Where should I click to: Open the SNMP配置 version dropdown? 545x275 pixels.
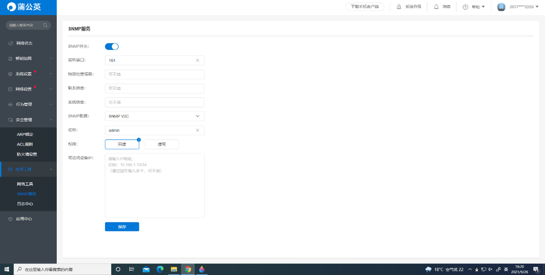pyautogui.click(x=154, y=116)
